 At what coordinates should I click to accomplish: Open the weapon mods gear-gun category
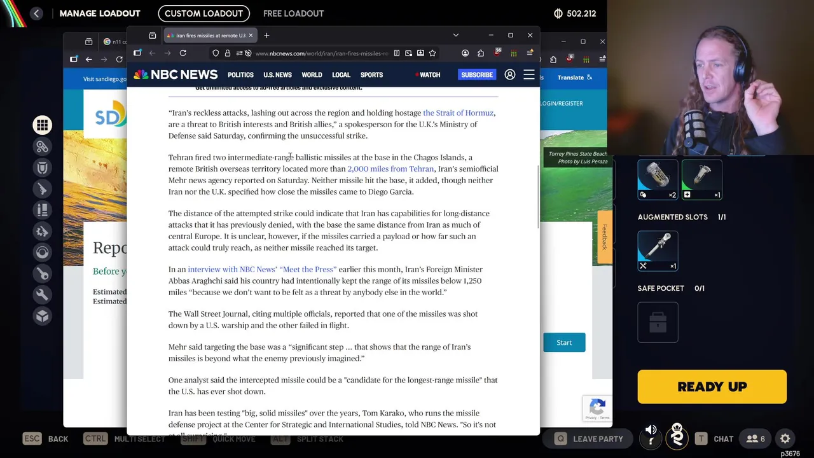tap(42, 232)
